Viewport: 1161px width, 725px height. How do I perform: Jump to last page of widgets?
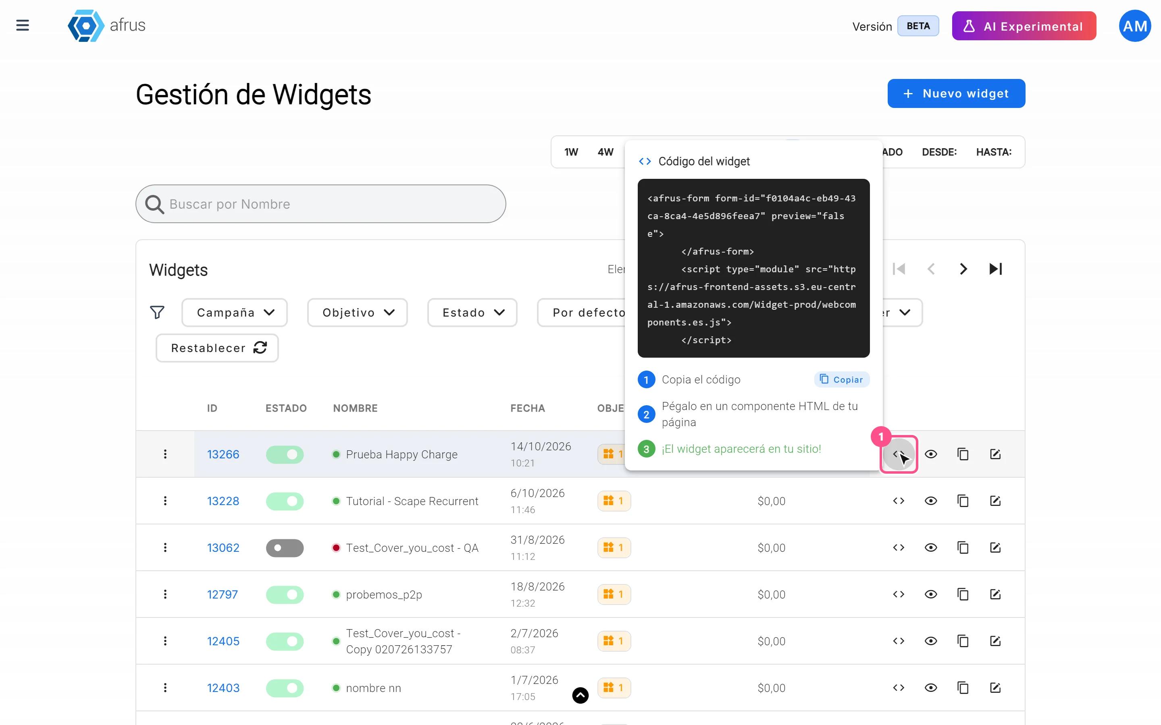(x=995, y=269)
